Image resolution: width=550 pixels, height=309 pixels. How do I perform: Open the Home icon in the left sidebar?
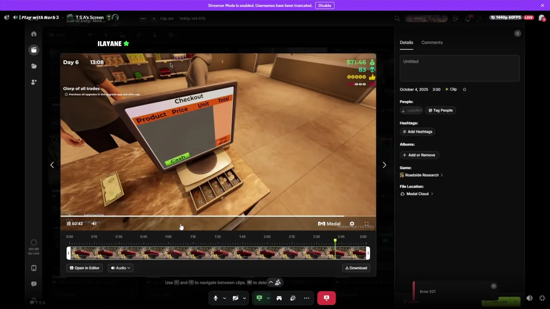(34, 34)
